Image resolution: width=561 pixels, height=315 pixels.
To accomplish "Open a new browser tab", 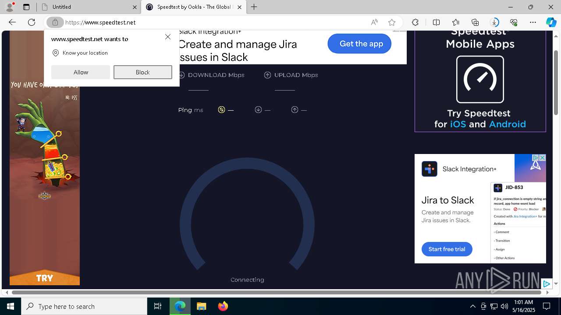I will tap(254, 7).
